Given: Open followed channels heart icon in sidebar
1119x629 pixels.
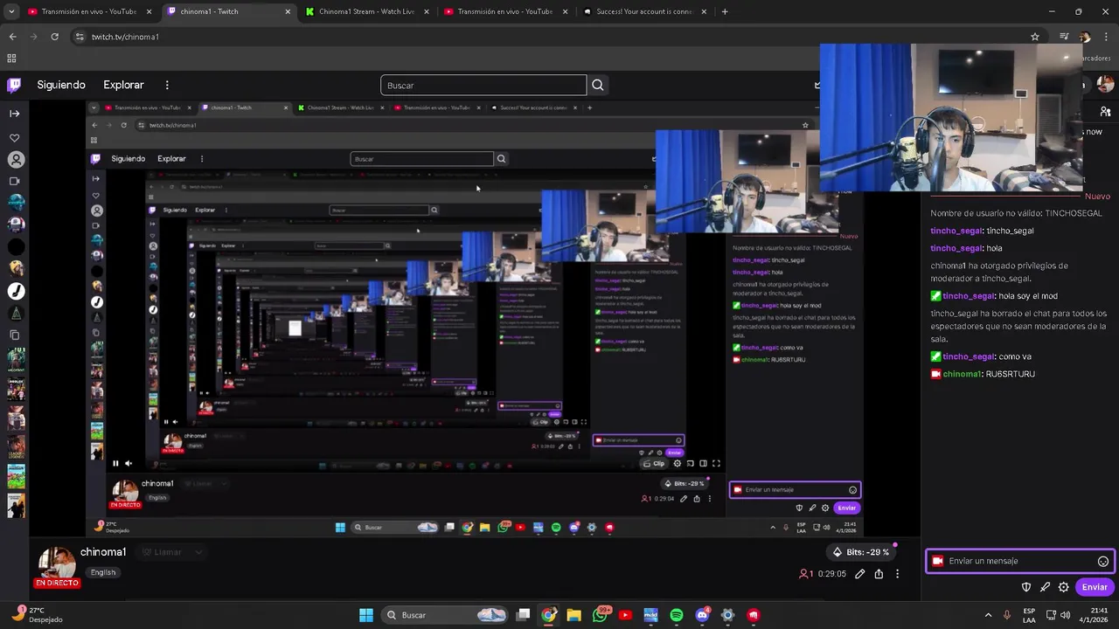Looking at the screenshot, I should 14,138.
